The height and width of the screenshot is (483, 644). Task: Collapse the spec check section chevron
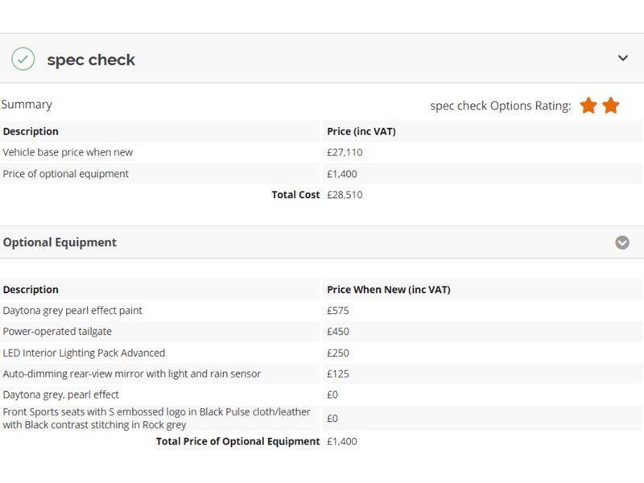click(x=622, y=58)
